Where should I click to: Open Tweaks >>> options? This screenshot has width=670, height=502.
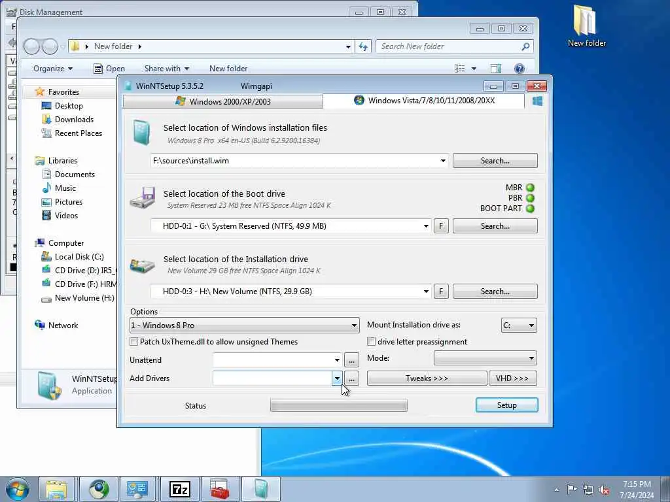coord(427,378)
